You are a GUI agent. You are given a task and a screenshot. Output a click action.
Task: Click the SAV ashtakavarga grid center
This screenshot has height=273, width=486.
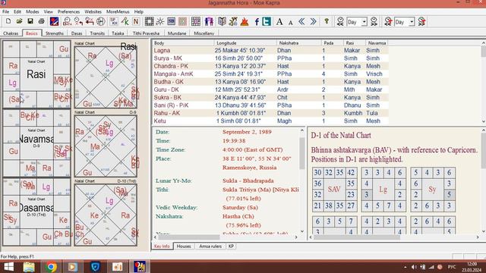(x=334, y=189)
